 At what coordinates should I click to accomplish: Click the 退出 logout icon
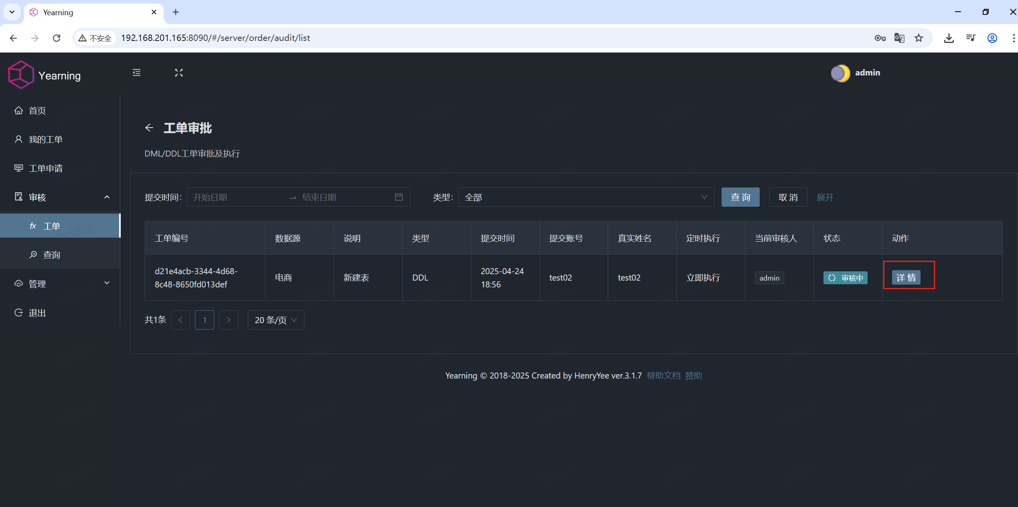(x=19, y=313)
